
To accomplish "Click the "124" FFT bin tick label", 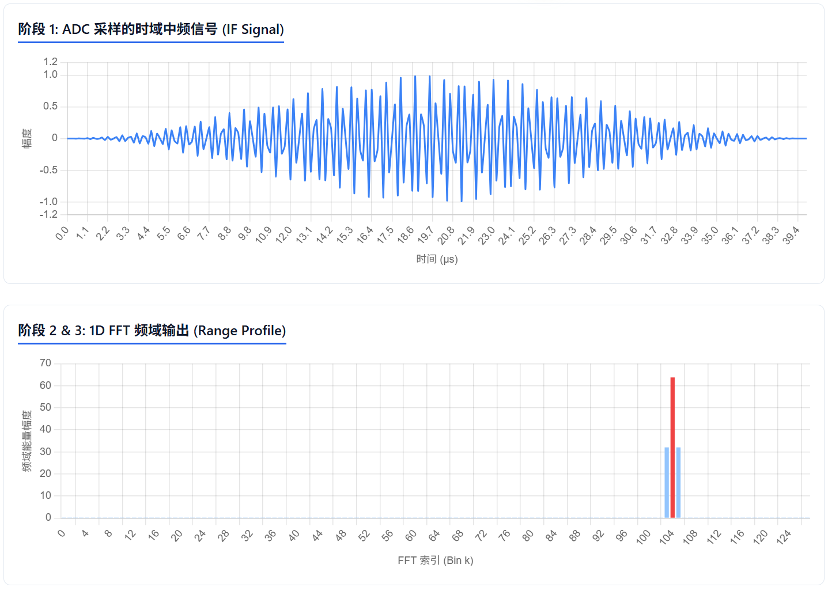I will tap(784, 536).
